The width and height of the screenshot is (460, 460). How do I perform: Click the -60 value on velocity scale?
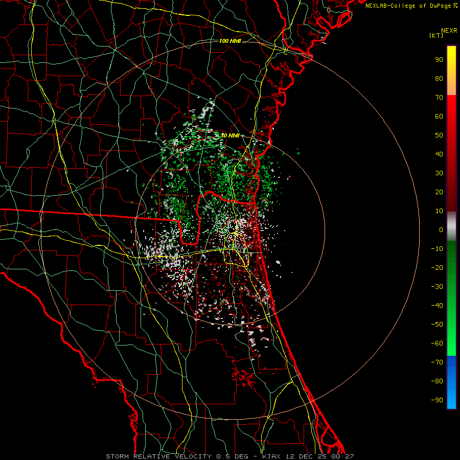437,343
